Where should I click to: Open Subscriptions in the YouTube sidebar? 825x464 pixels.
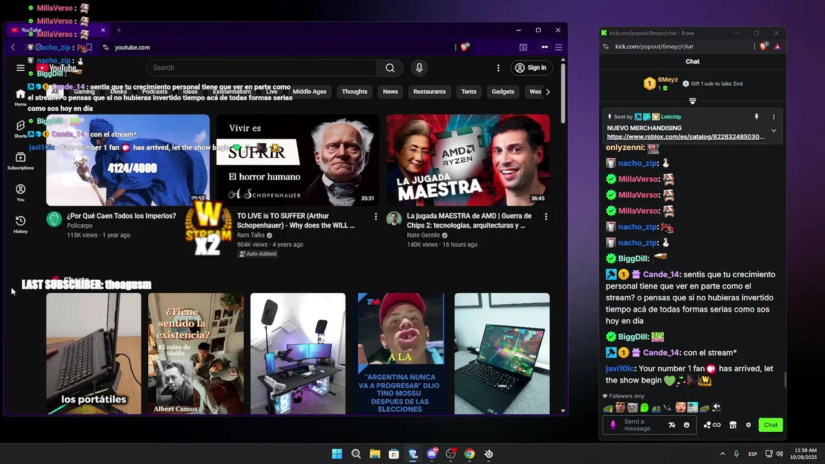21,161
